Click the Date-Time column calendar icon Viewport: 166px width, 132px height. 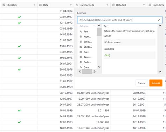[x=150, y=5]
